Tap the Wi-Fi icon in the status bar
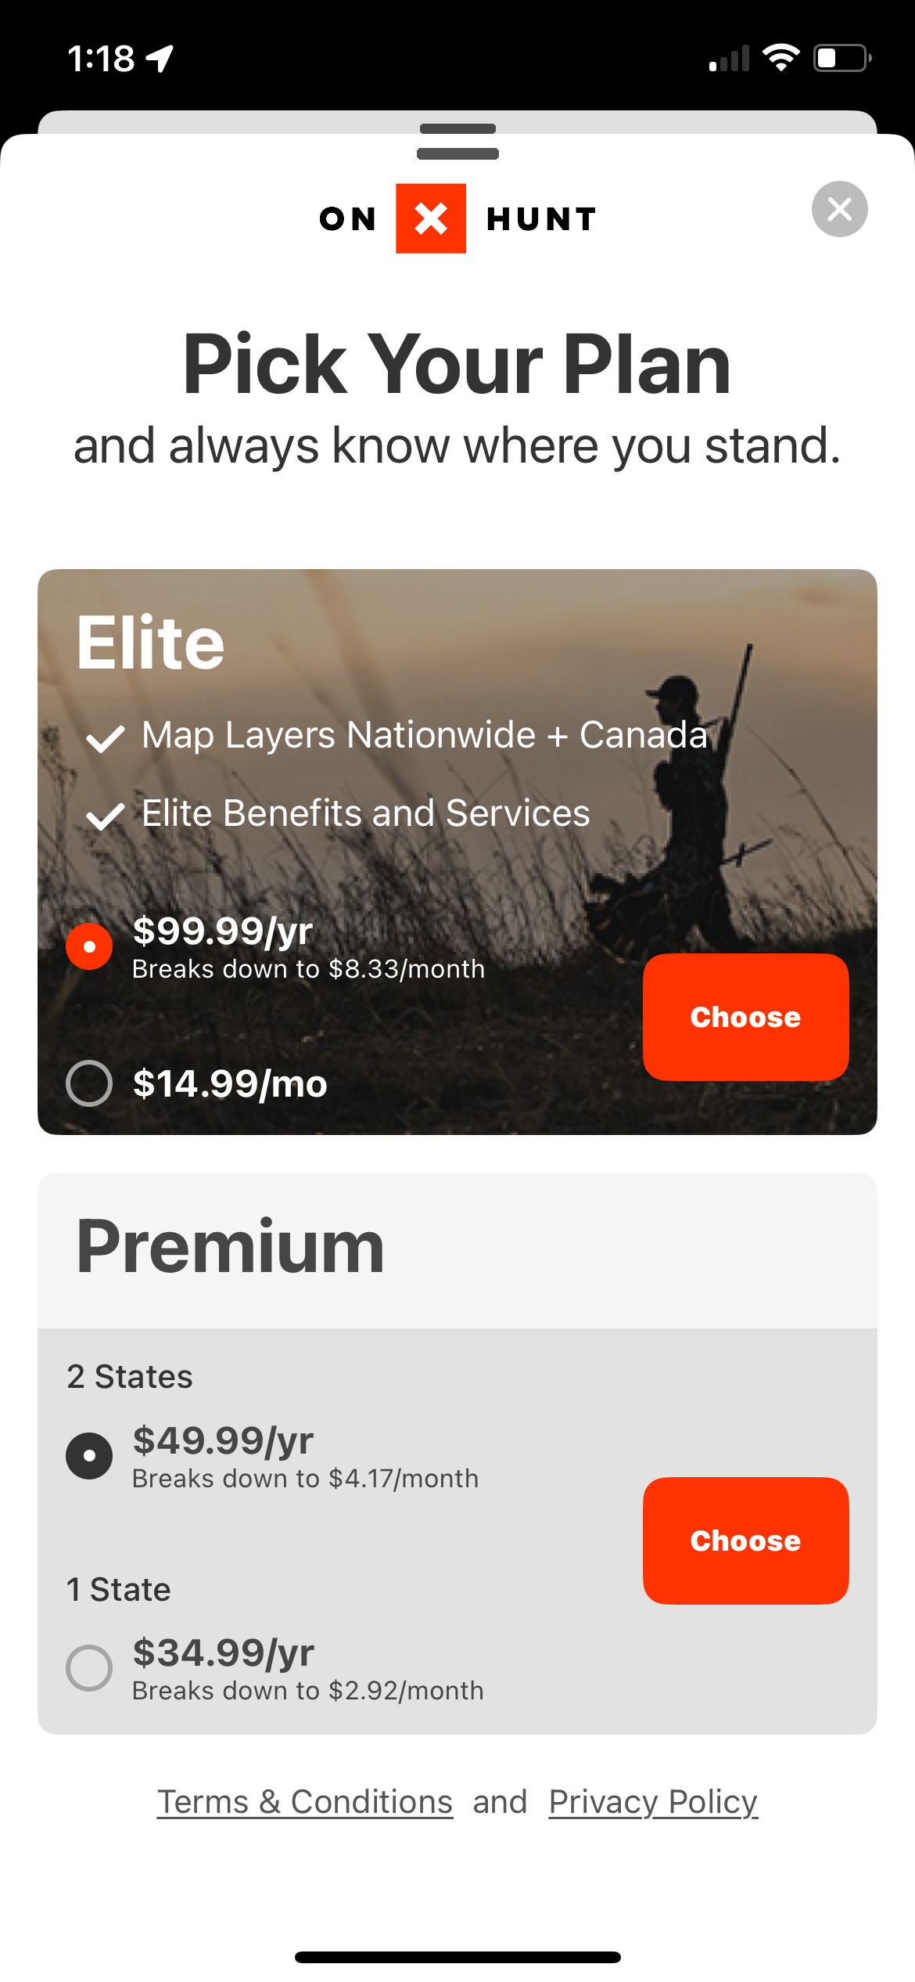The height and width of the screenshot is (1982, 915). (780, 57)
